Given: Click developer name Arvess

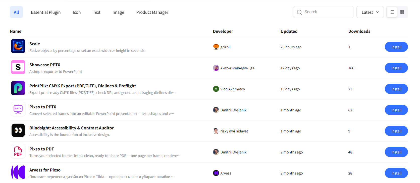Looking at the screenshot, I should (226, 173).
